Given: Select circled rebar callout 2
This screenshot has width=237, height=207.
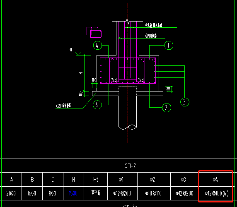Looking at the screenshot, I should 167,108.
